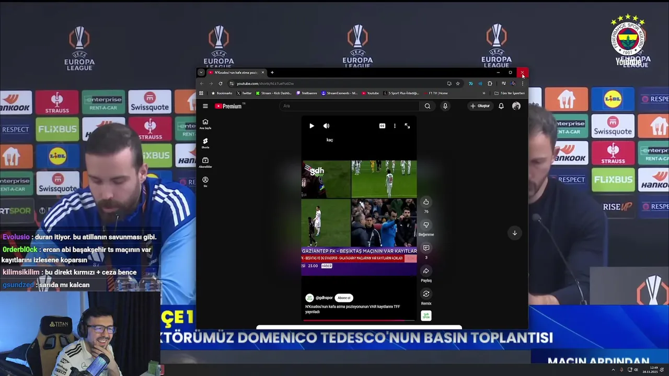
Task: Seek on the Short's red progress bar
Action: coord(359,320)
